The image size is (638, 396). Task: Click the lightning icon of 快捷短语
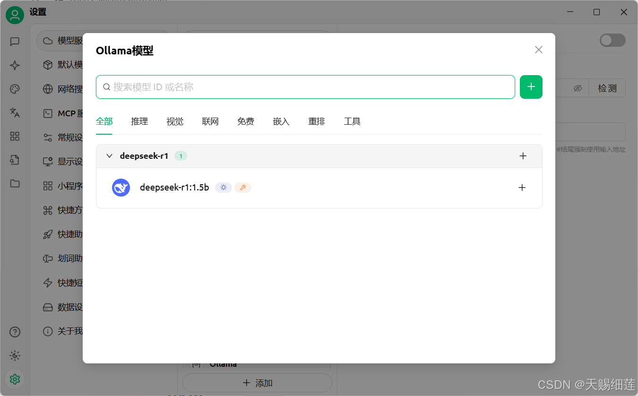48,283
